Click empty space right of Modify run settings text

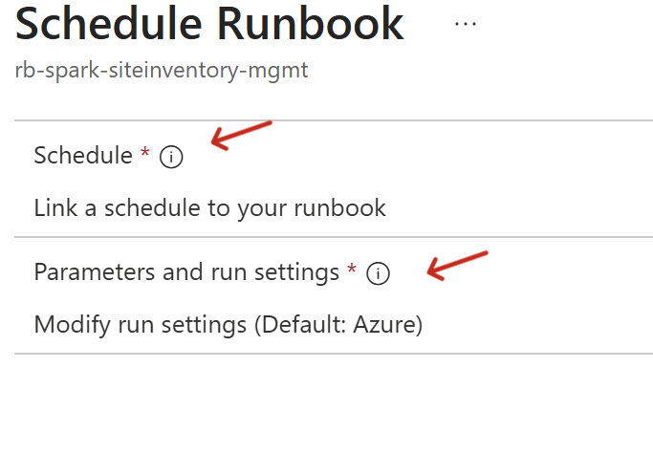coord(535,325)
